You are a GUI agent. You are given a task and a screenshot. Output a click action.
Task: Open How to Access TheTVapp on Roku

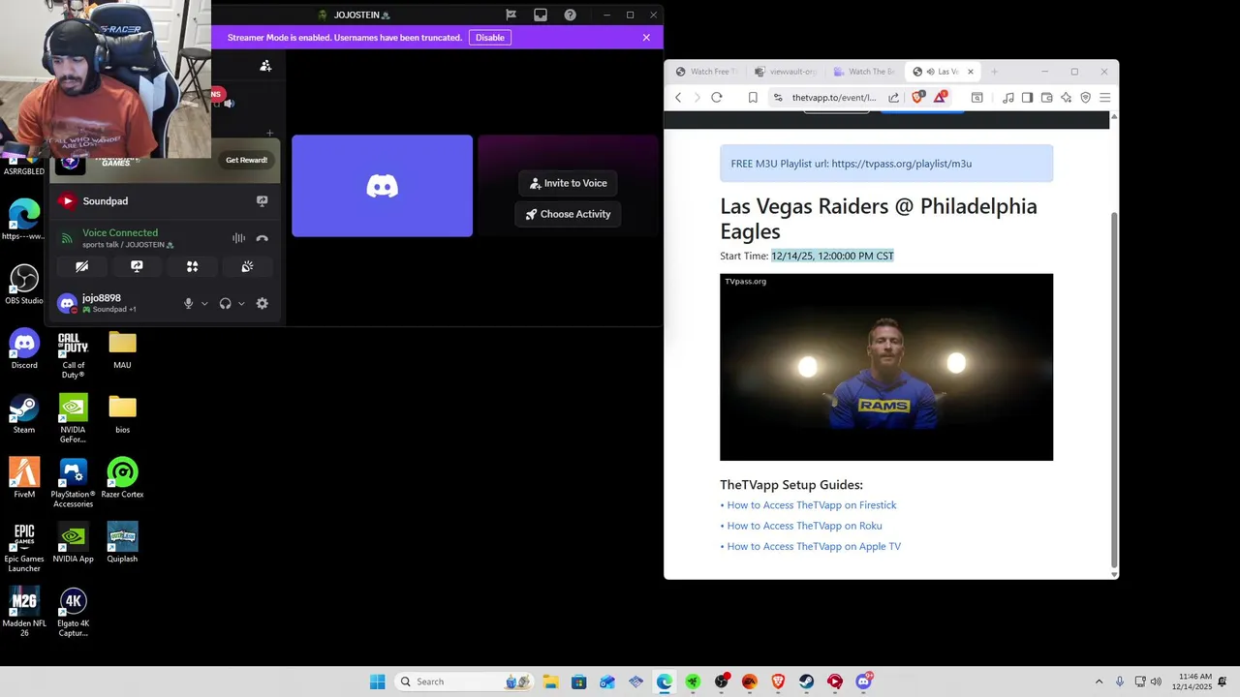(804, 526)
